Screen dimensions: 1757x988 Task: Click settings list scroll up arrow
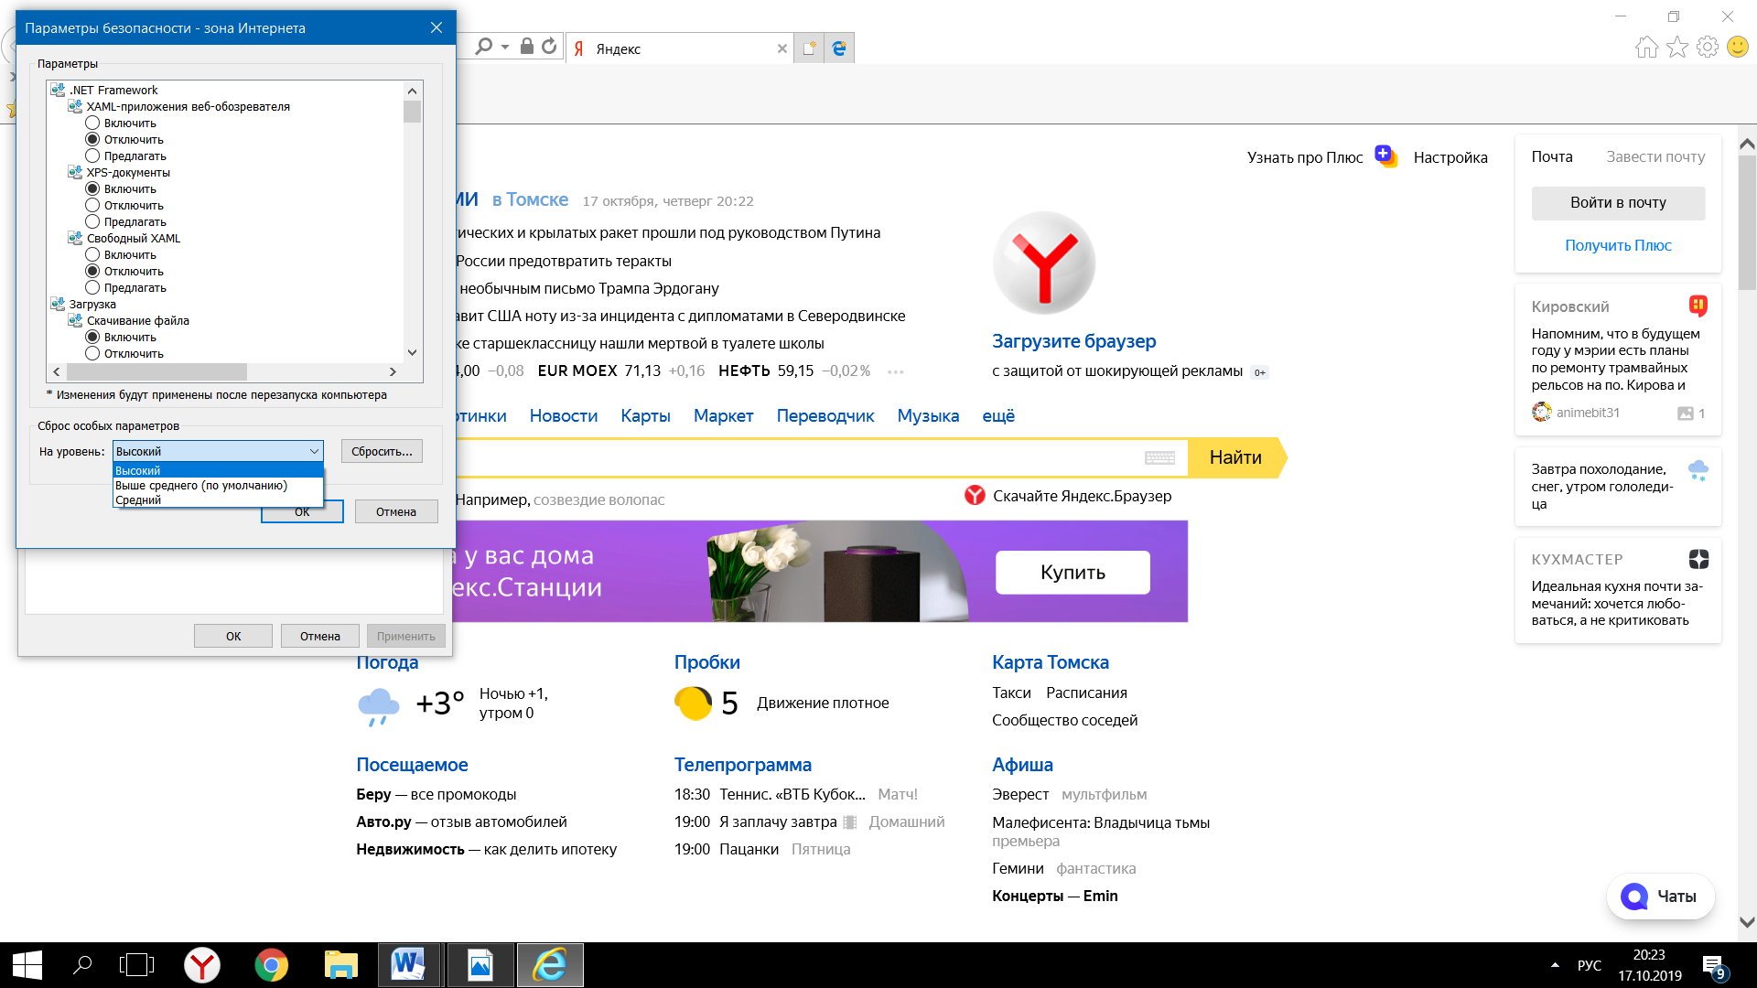[412, 91]
